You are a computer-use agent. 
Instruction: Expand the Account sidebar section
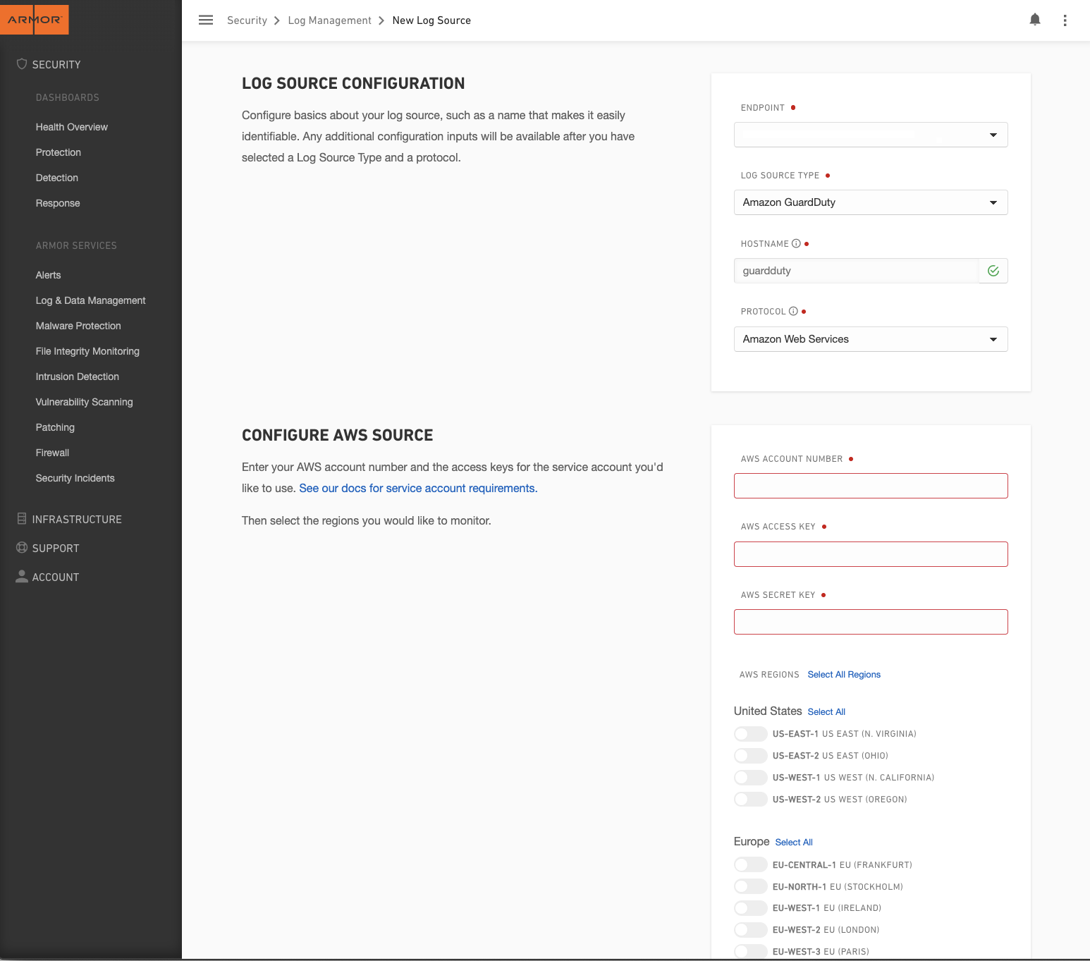56,577
